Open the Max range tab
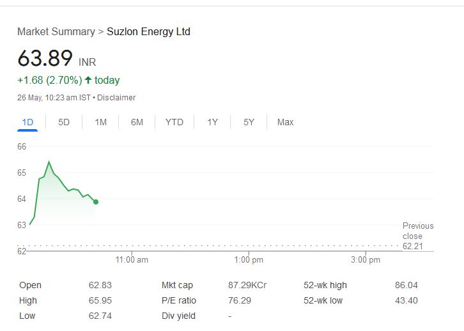 click(x=285, y=122)
